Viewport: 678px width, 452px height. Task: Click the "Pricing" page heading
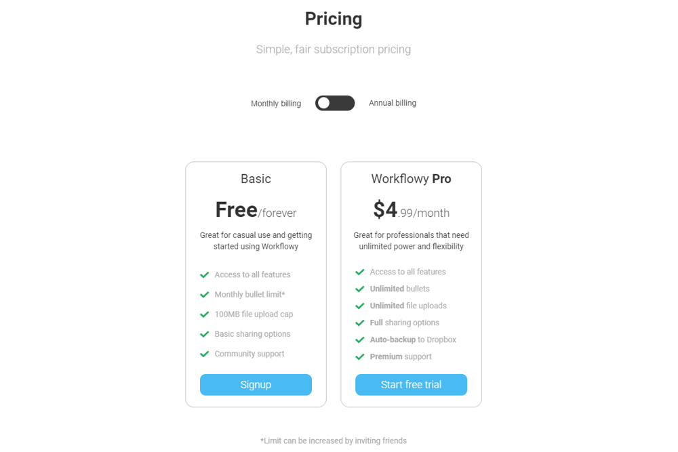(x=334, y=18)
